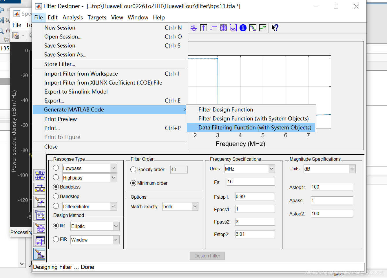This screenshot has width=387, height=278.
Task: Choose Save Session As... entry
Action: click(x=110, y=54)
